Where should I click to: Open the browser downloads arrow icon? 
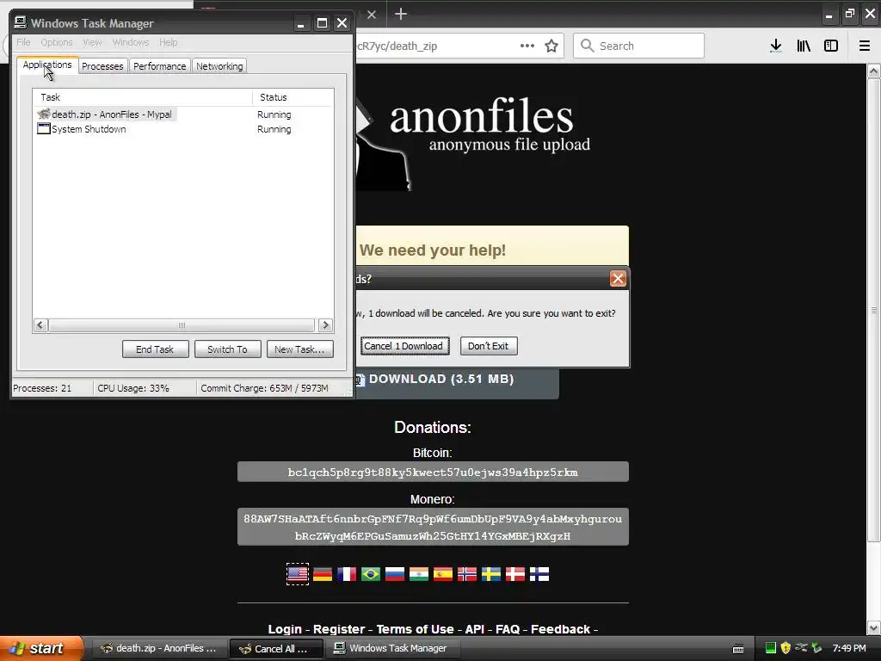coord(776,46)
